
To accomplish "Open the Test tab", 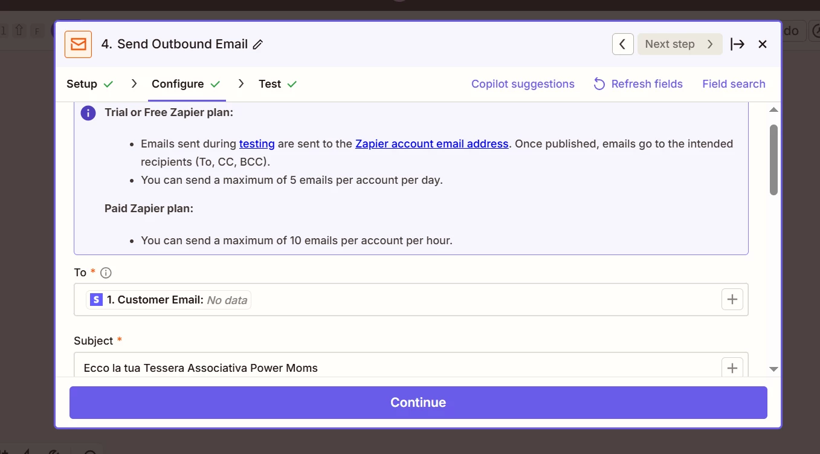I will pyautogui.click(x=278, y=84).
